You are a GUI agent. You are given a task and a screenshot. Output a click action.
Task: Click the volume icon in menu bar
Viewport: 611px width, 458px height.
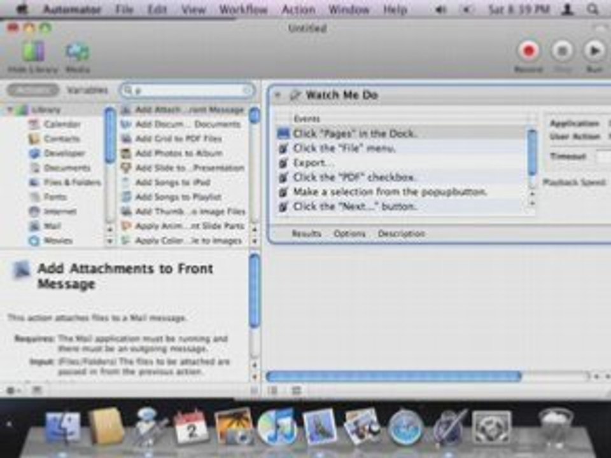[x=440, y=10]
